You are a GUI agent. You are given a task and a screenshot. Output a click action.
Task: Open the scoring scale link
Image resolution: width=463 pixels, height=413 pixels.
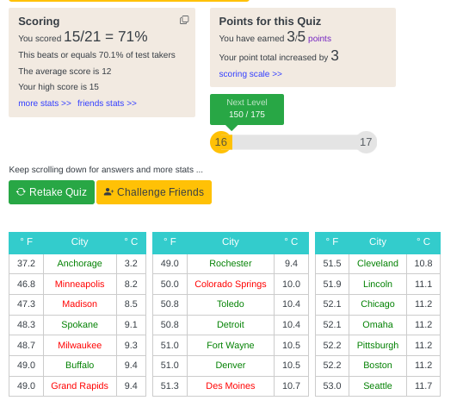[250, 73]
